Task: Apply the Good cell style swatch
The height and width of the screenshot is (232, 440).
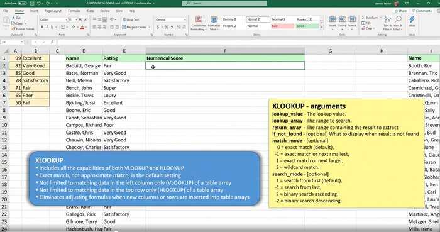Action: 307,26
